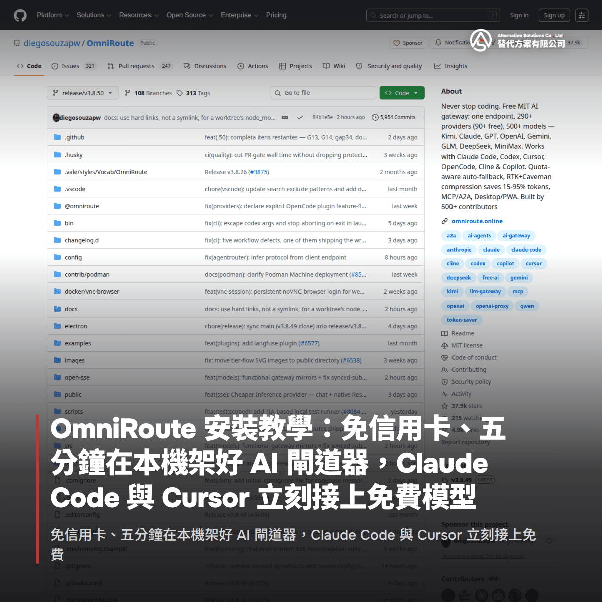Open the Insights tab

click(x=450, y=66)
